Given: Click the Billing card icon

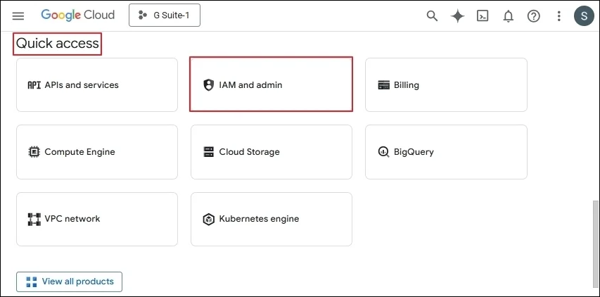Looking at the screenshot, I should (x=383, y=85).
